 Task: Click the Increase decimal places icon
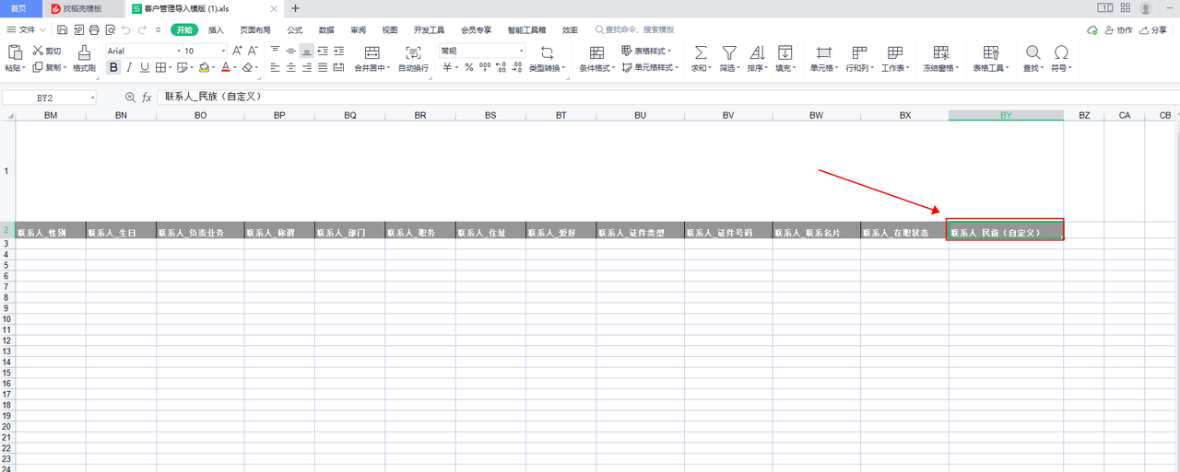point(501,67)
